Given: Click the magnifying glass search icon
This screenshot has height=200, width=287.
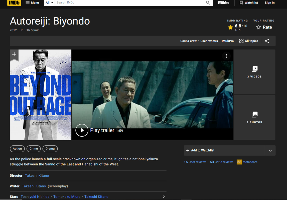Looking at the screenshot, I should point(208,3).
